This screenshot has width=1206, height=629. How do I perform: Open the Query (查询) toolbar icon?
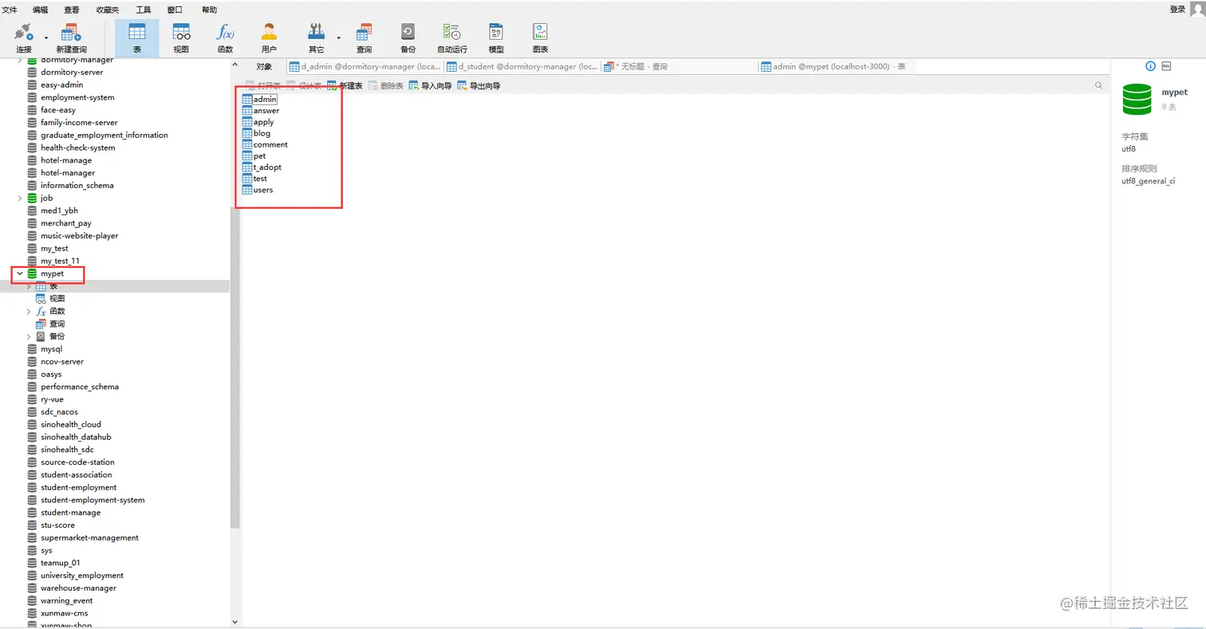tap(364, 32)
